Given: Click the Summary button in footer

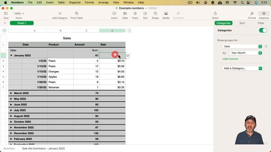Looking at the screenshot, I should pos(9,148).
